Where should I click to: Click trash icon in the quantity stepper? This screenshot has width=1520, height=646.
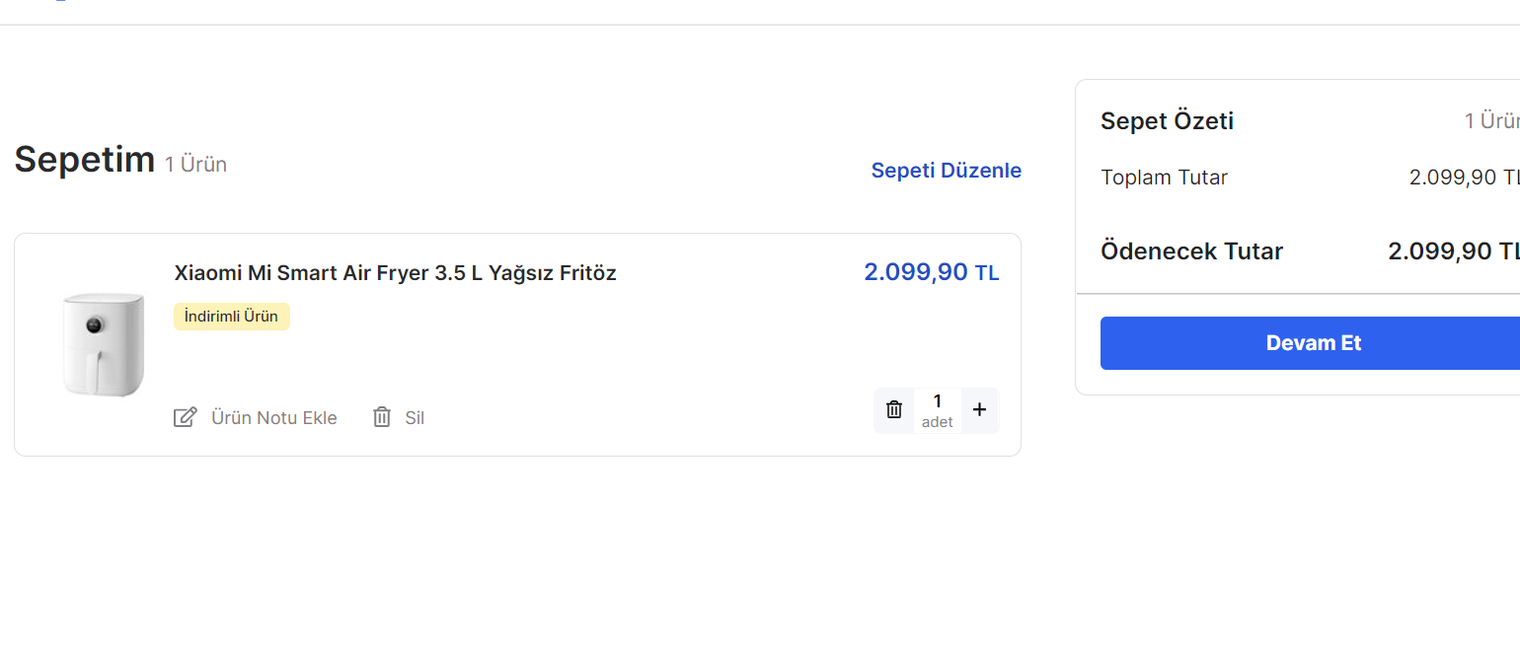pyautogui.click(x=894, y=410)
